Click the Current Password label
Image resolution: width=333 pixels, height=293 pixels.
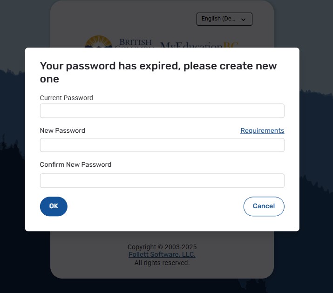click(x=67, y=98)
